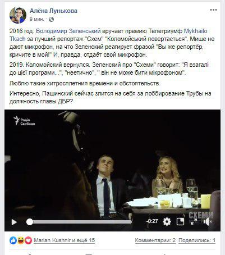
Task: Expand Комментарии: 2 comments
Action: pos(155,240)
